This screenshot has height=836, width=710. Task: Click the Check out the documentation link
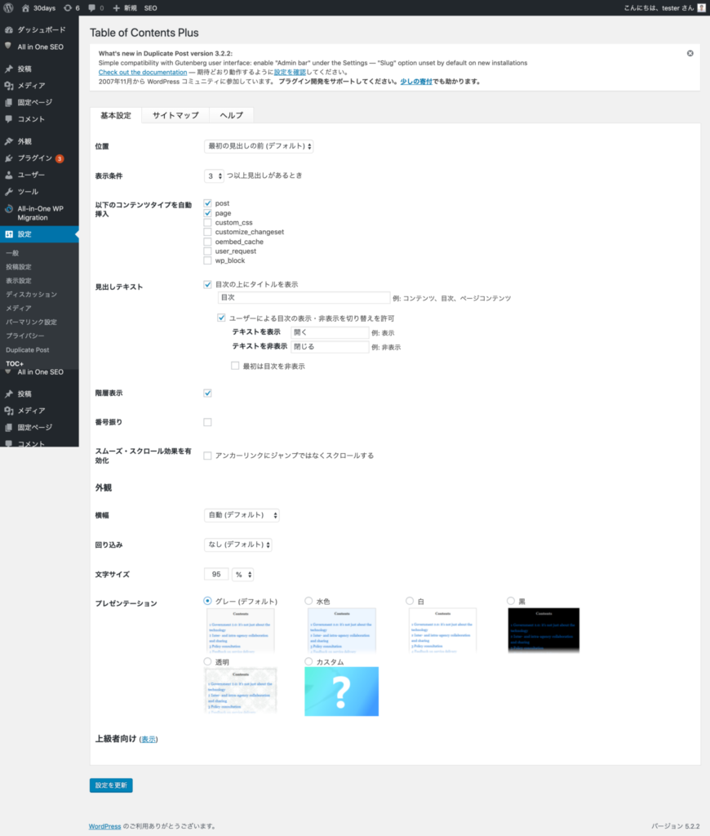click(143, 73)
